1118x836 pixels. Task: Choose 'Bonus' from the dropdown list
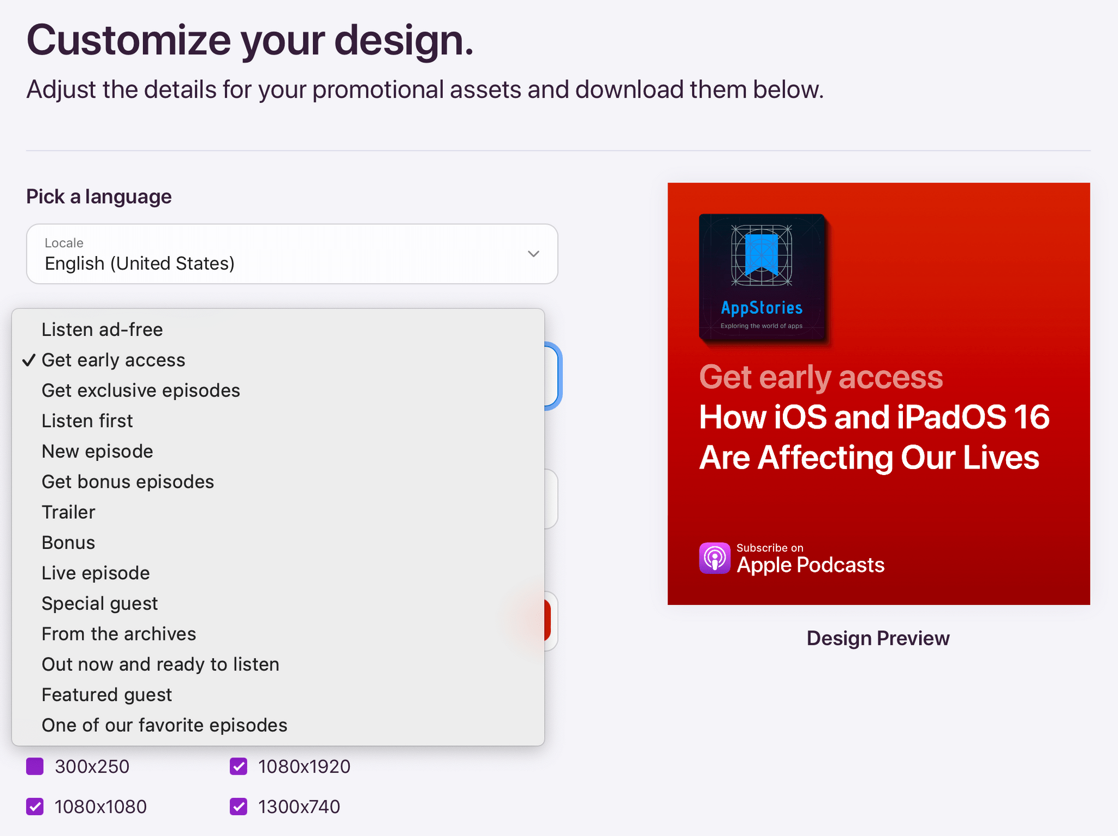pos(278,543)
